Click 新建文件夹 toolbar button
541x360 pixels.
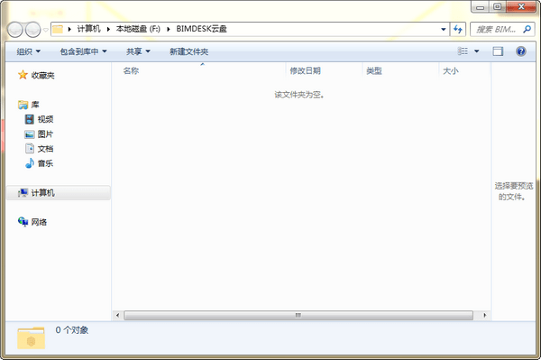coord(188,51)
